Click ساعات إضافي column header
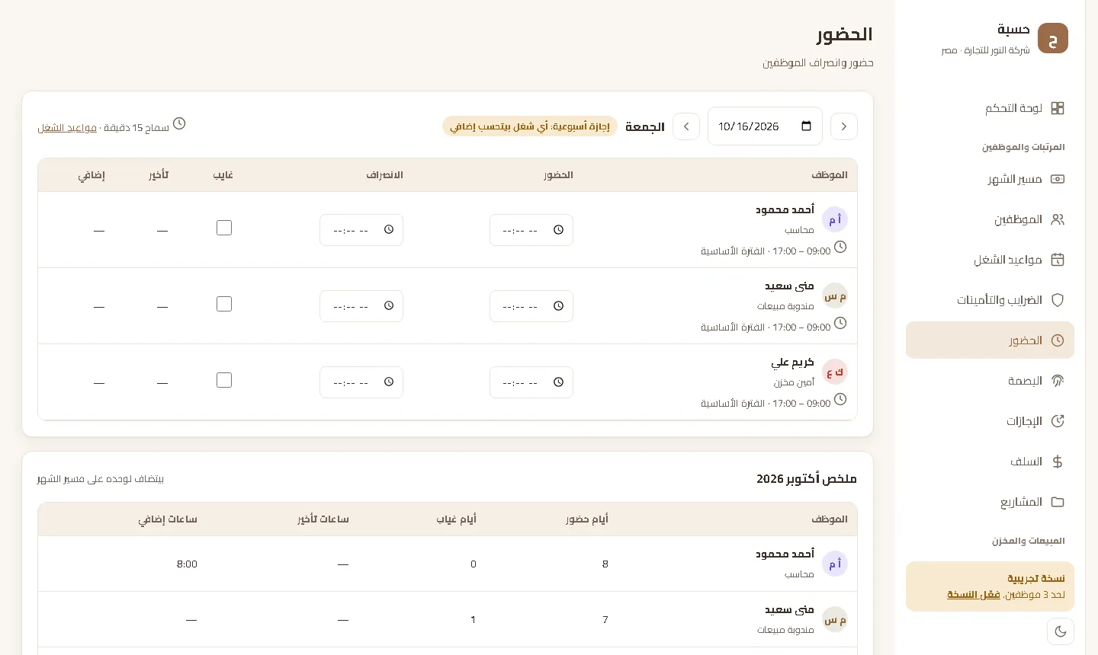The image size is (1098, 655). [168, 519]
